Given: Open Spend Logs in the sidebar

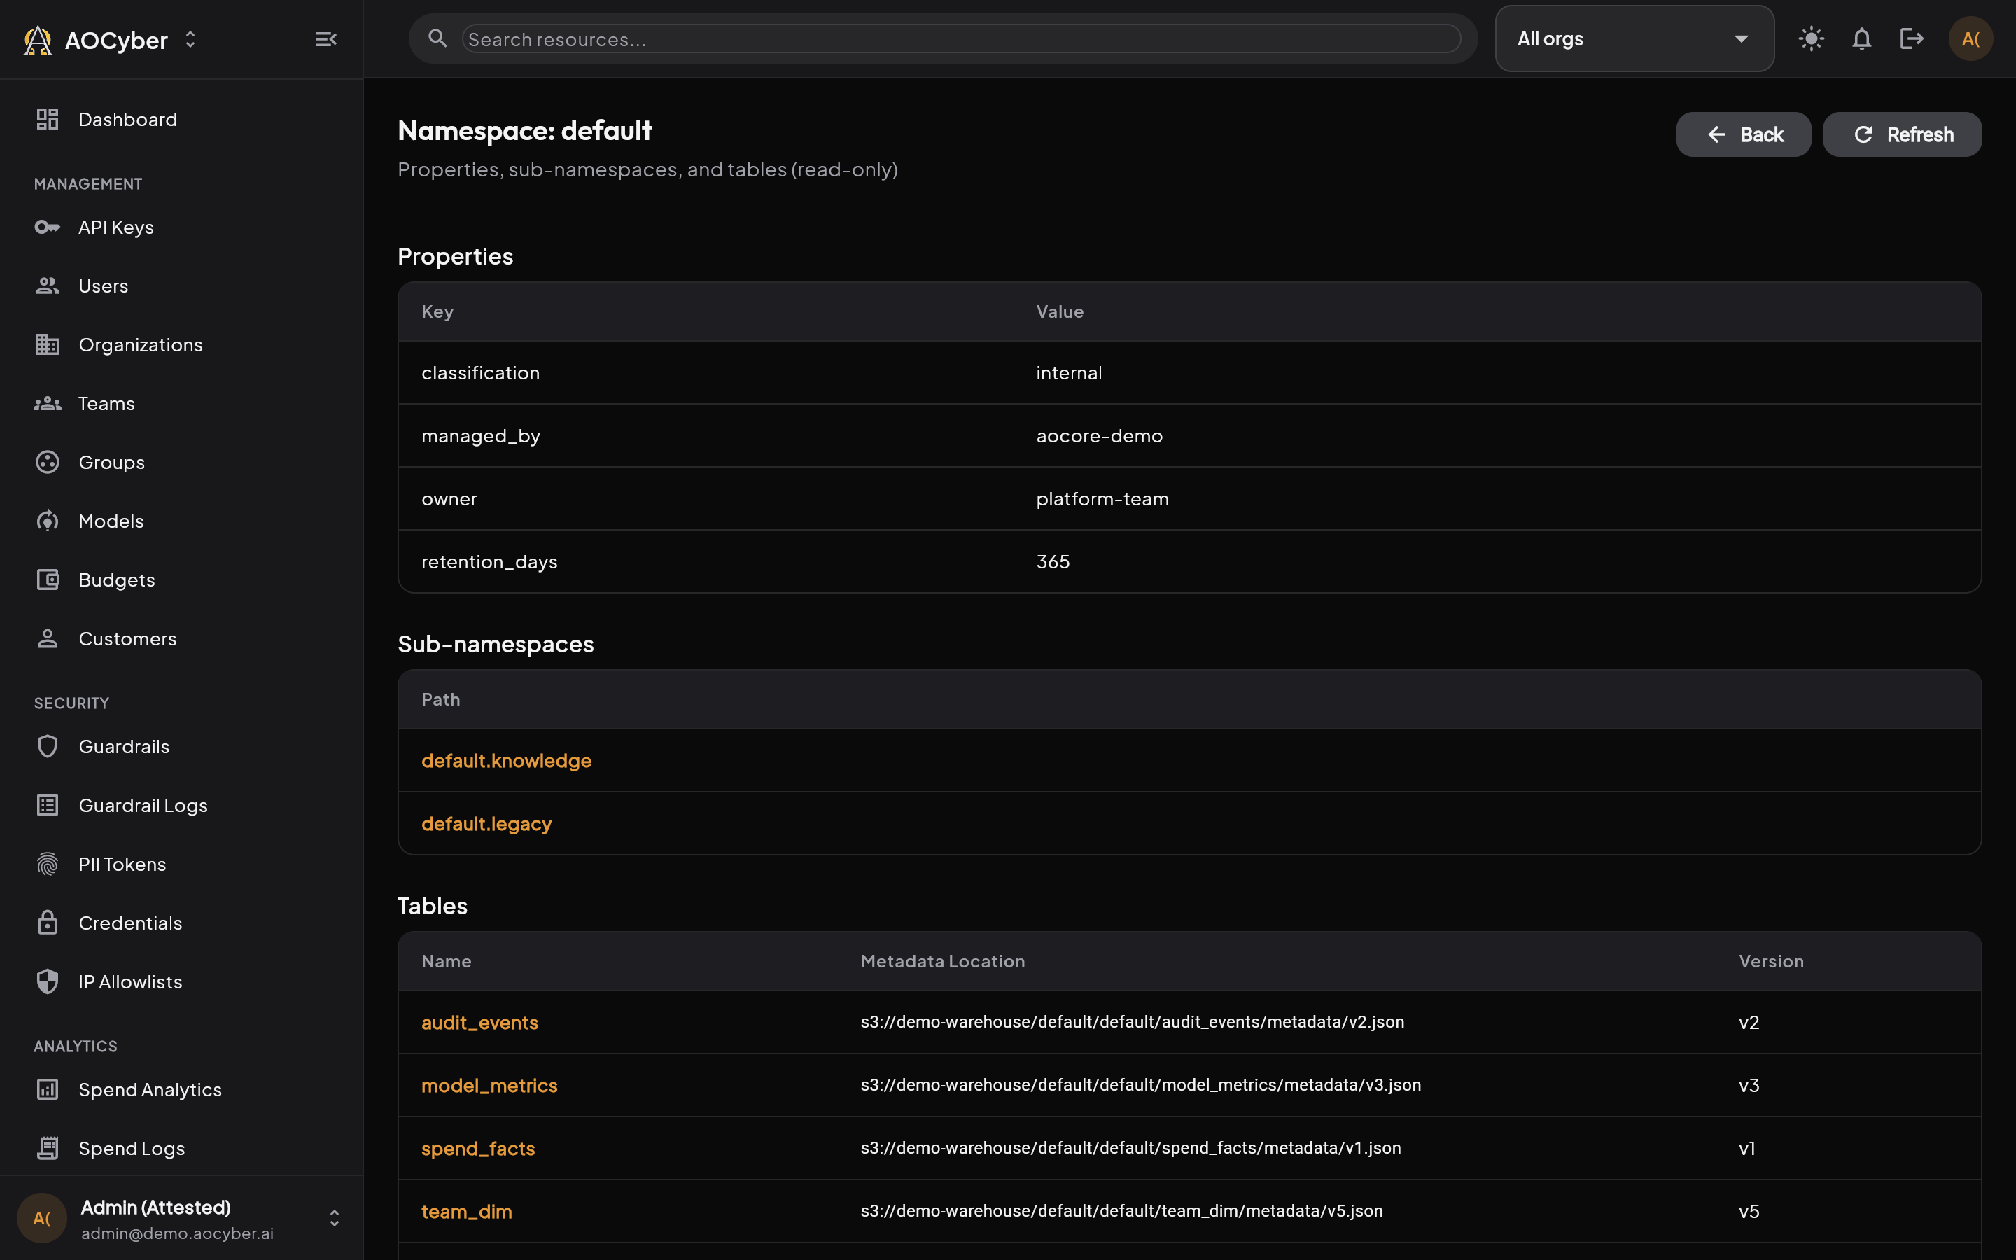Looking at the screenshot, I should [132, 1147].
